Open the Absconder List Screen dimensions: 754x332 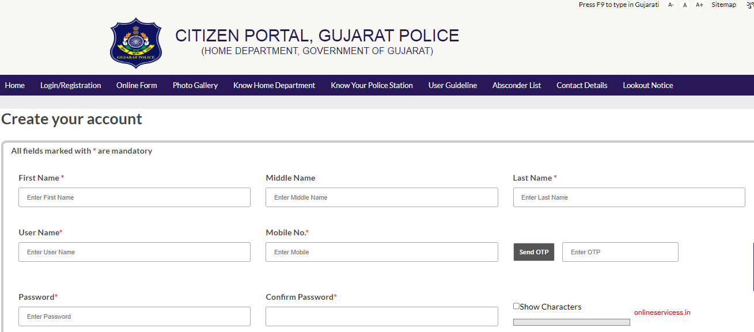(x=517, y=85)
